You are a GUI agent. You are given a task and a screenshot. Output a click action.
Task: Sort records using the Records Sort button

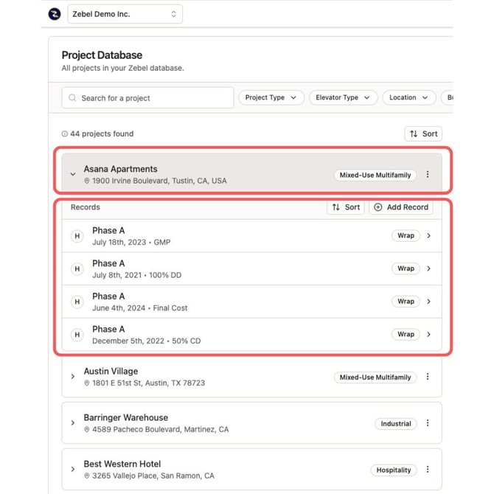345,207
